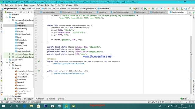Open Project Structure icon in toolbar
Viewport: 195px width, 109px height.
click(186, 8)
